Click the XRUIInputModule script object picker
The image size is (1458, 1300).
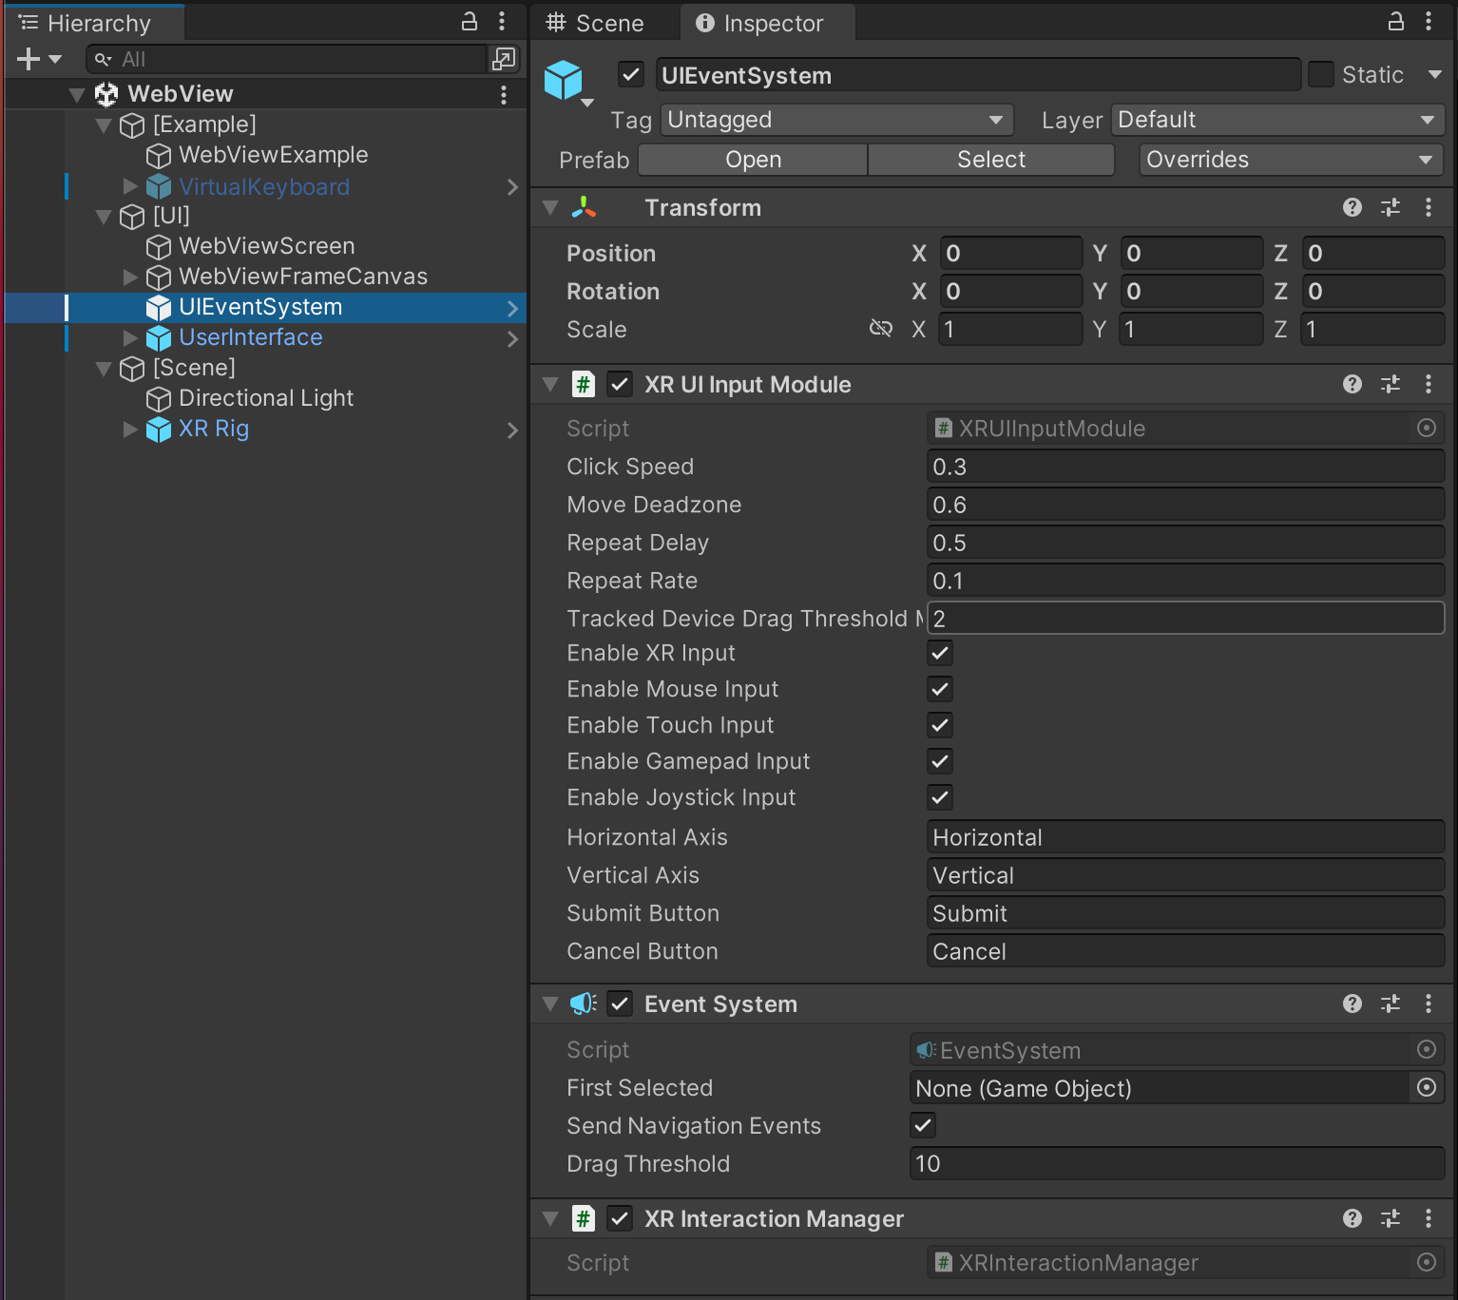(1426, 428)
